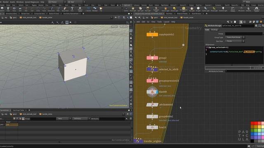Open the Run Over dropdown
This screenshot has height=148, width=264.
pyautogui.click(x=235, y=41)
